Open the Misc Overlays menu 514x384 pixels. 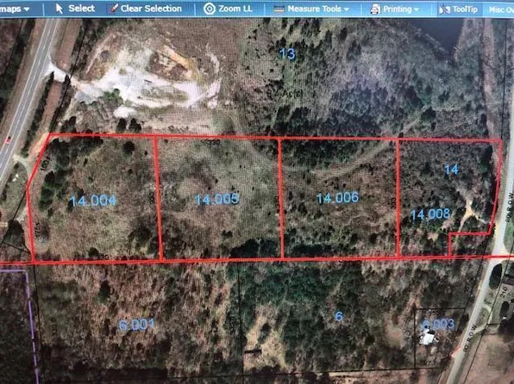(x=501, y=9)
